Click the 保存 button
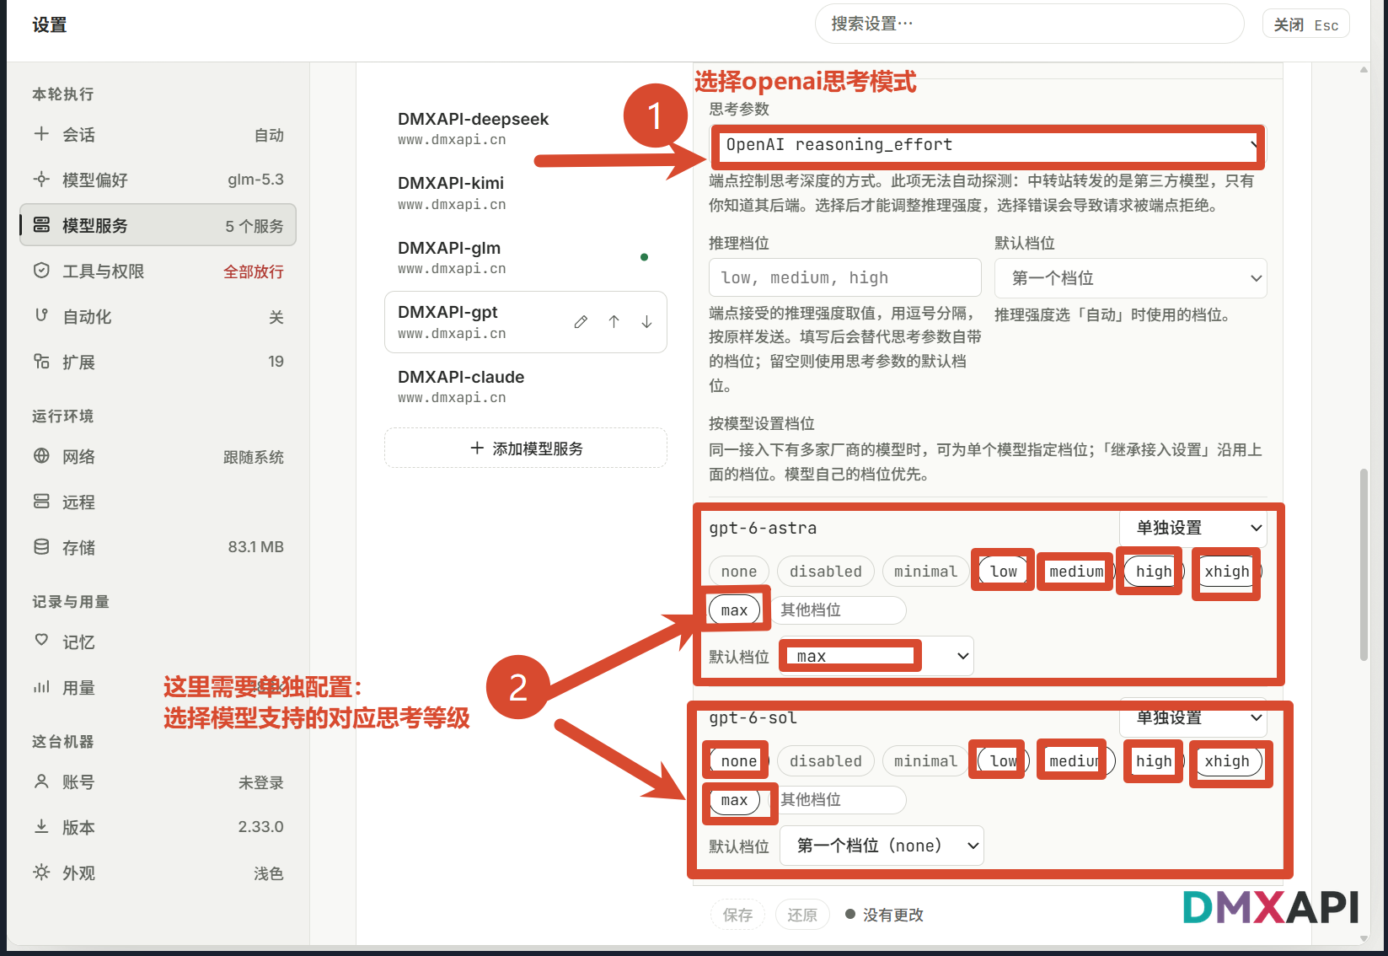This screenshot has width=1388, height=956. [x=737, y=915]
